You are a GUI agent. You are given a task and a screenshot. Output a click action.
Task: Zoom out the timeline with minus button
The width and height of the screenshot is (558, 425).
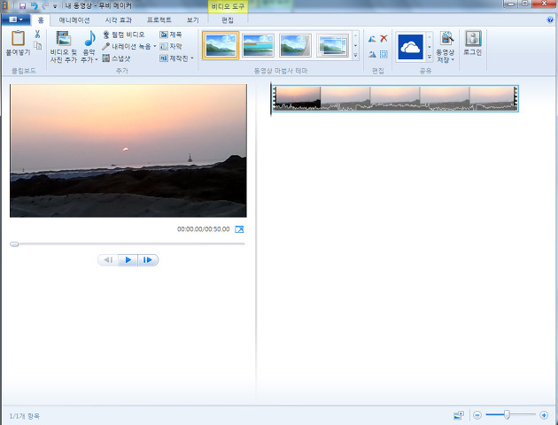coord(477,414)
